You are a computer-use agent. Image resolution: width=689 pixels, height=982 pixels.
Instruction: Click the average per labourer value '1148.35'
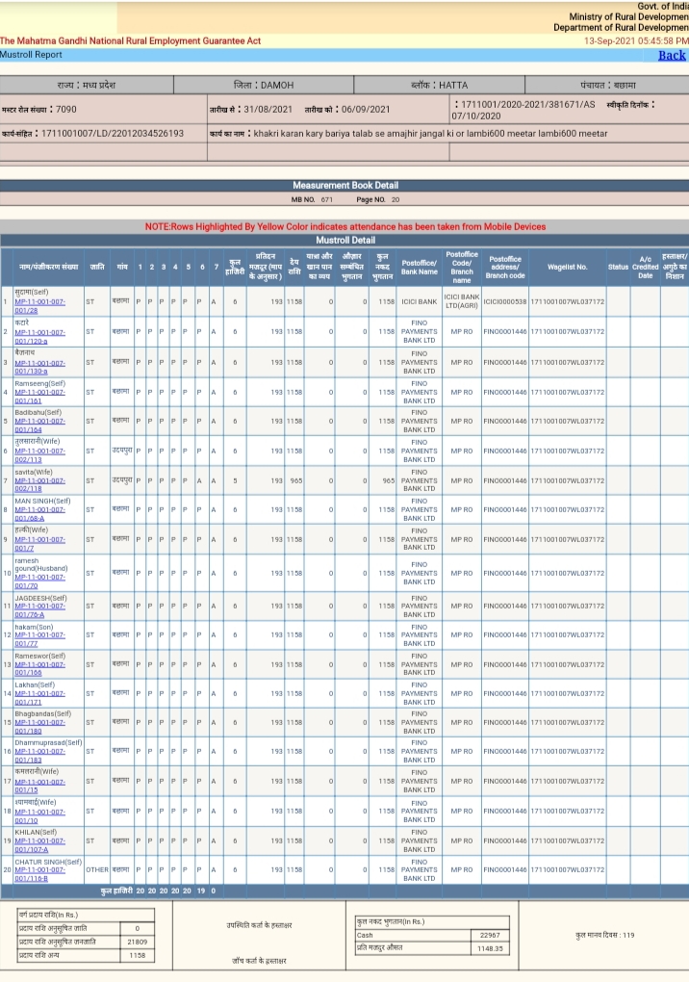pyautogui.click(x=490, y=949)
